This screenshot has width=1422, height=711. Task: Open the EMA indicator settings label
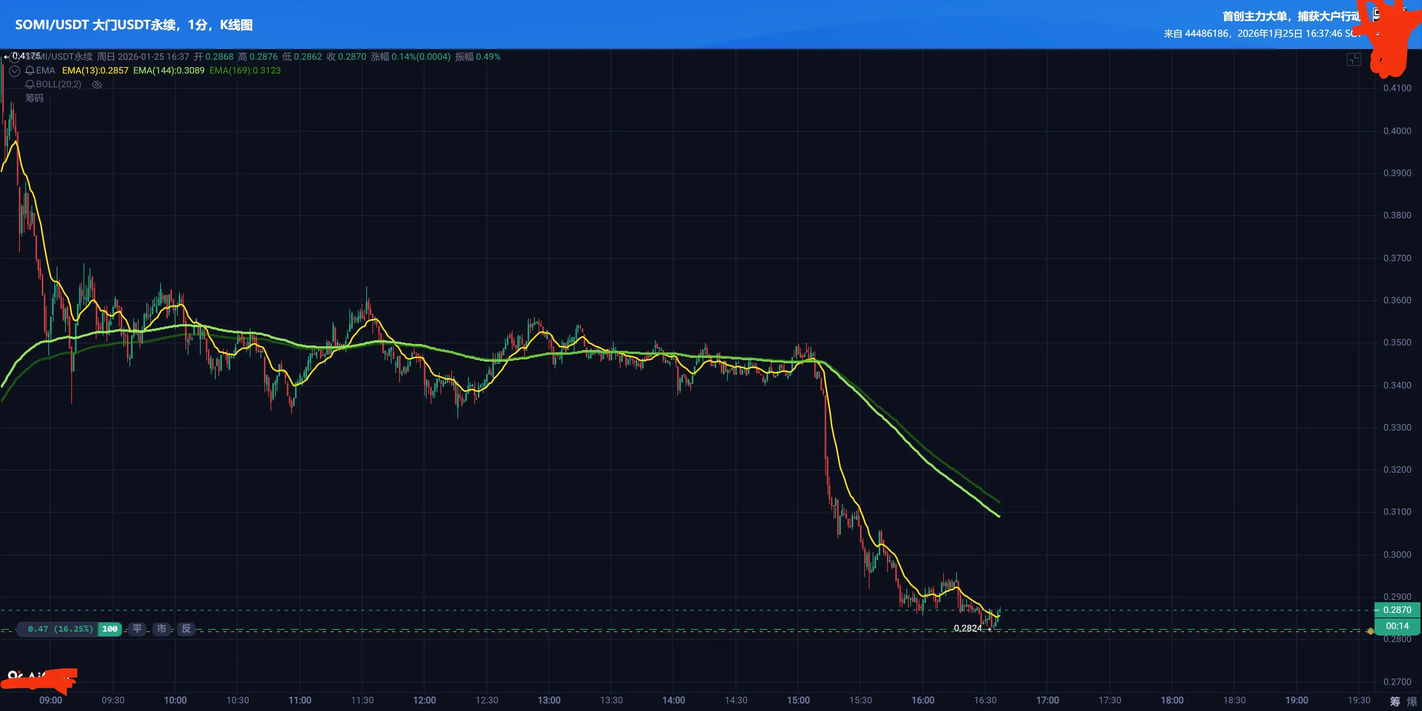45,70
